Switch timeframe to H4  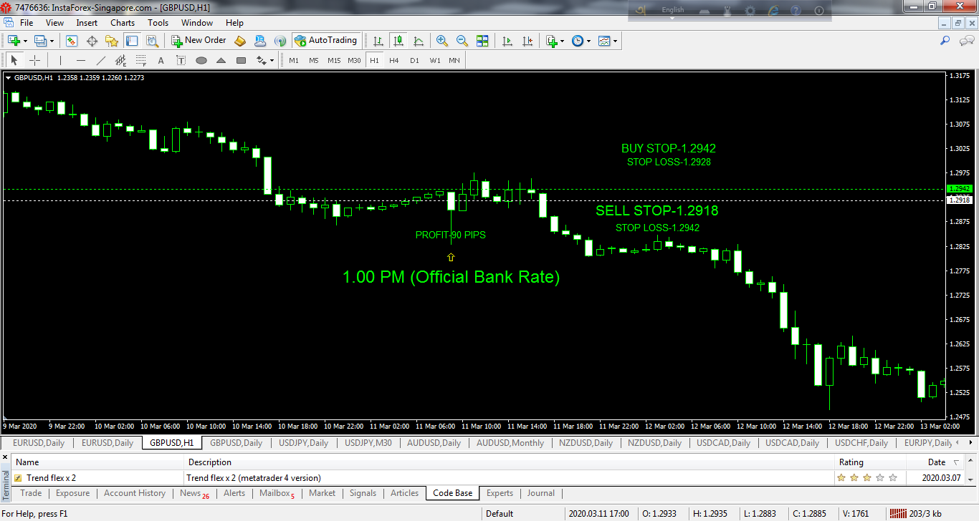[394, 60]
